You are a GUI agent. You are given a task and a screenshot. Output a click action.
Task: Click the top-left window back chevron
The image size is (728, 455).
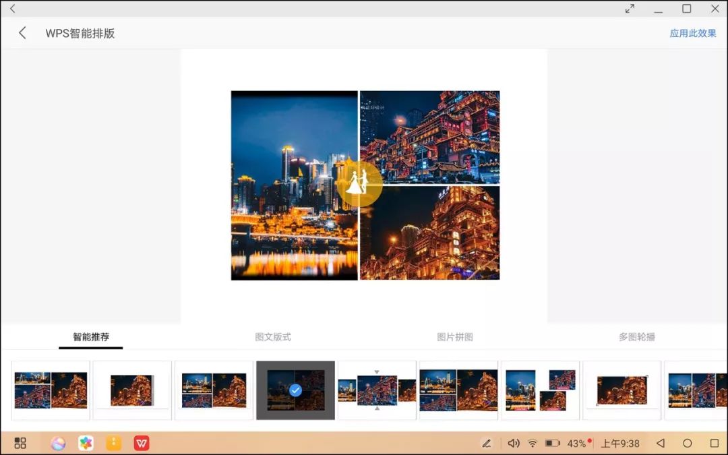pos(13,8)
